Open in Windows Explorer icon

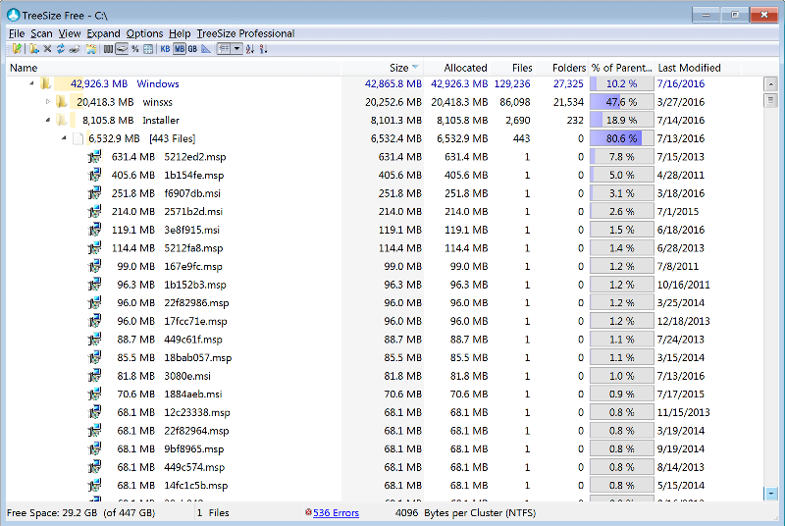click(x=91, y=48)
